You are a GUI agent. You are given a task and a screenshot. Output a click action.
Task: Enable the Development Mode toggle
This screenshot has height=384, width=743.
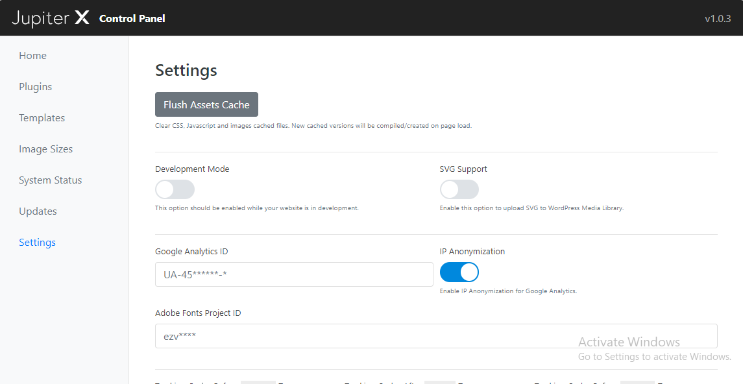click(x=175, y=189)
